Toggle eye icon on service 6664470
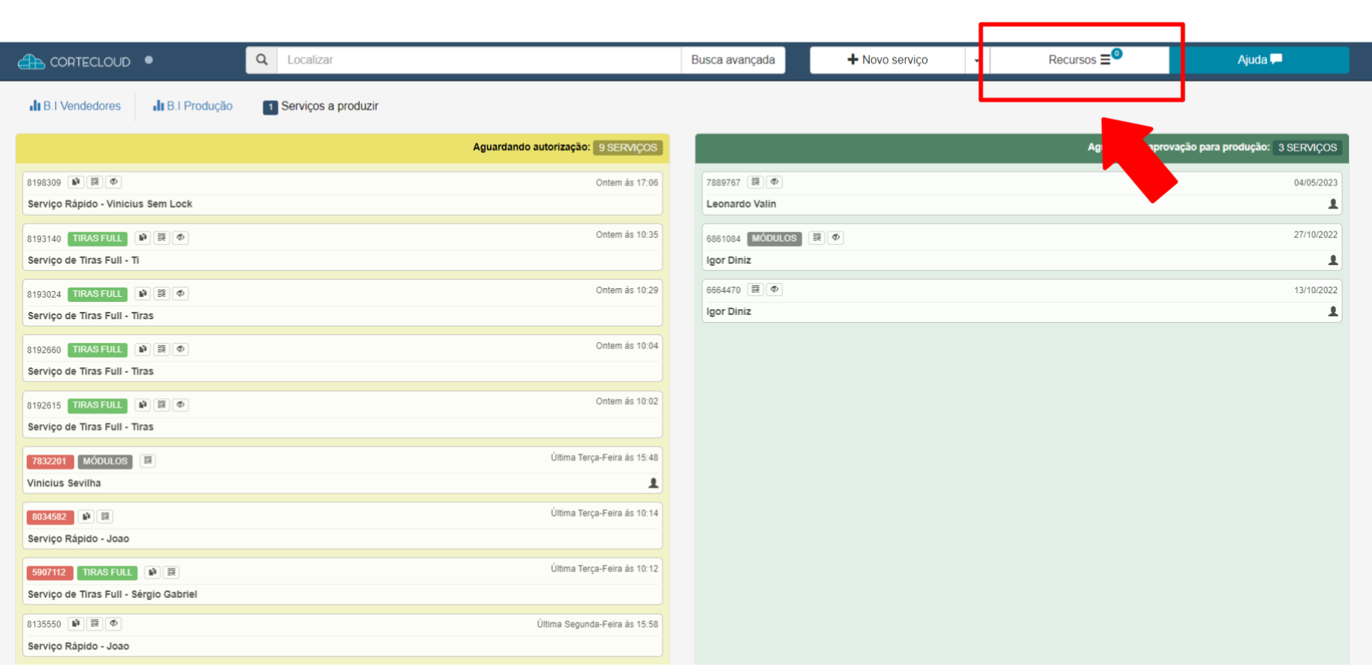 pos(774,289)
